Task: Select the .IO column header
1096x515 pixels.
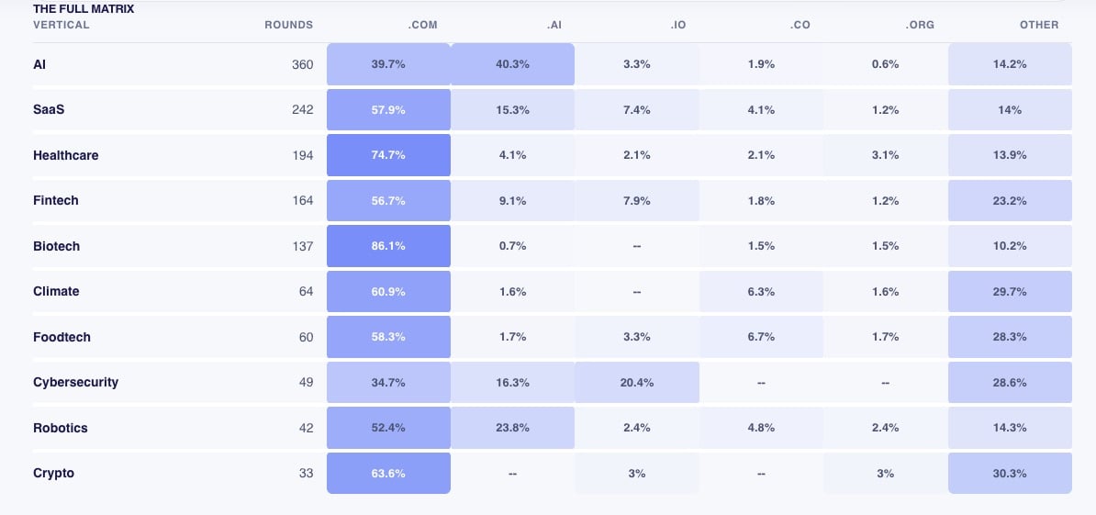Action: pos(677,25)
